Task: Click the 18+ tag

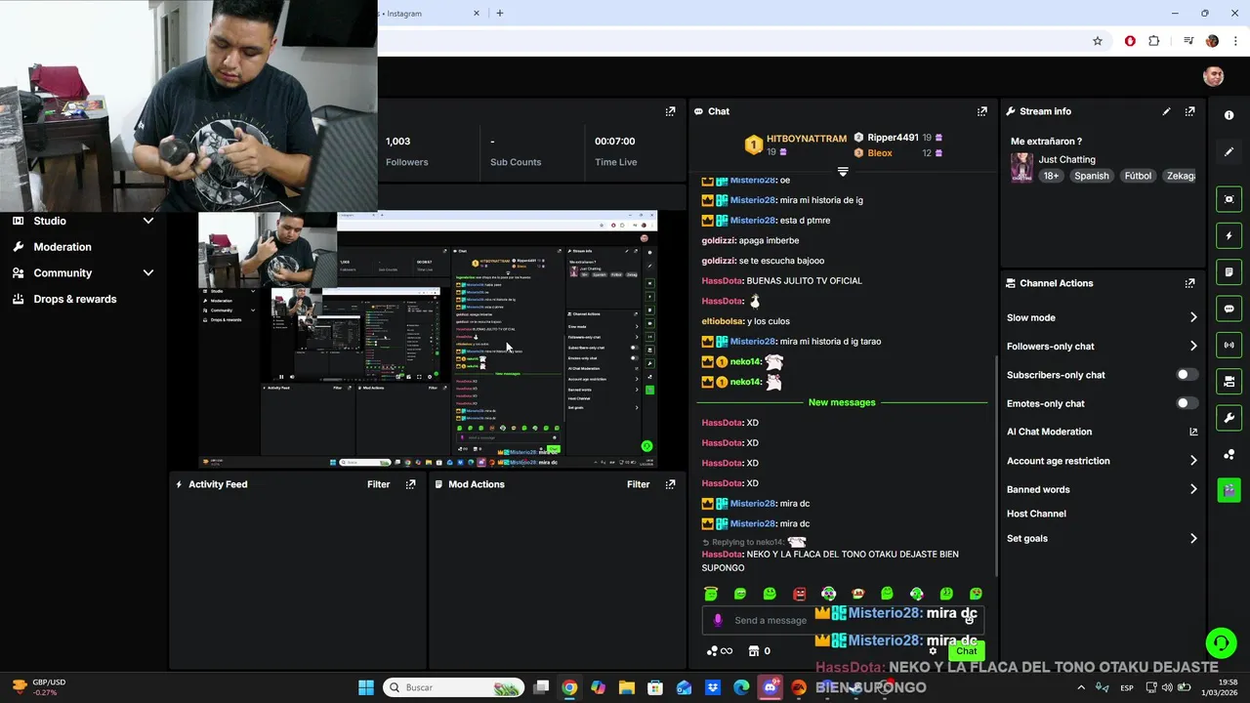Action: pyautogui.click(x=1051, y=176)
